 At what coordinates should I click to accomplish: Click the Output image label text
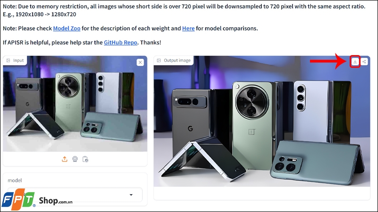177,60
